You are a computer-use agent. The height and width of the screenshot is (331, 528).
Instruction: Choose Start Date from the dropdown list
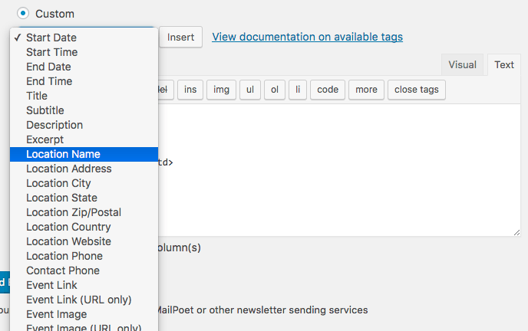pyautogui.click(x=84, y=38)
